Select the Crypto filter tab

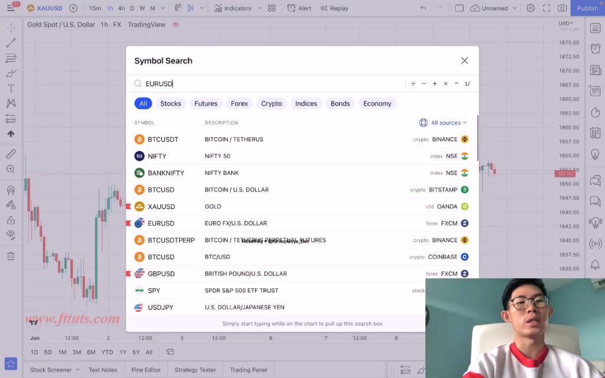272,103
